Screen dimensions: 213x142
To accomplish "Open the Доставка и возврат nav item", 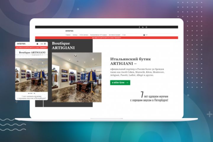I will coord(114,35).
